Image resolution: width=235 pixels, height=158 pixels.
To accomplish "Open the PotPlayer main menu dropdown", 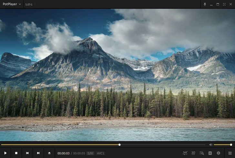I will (x=12, y=4).
